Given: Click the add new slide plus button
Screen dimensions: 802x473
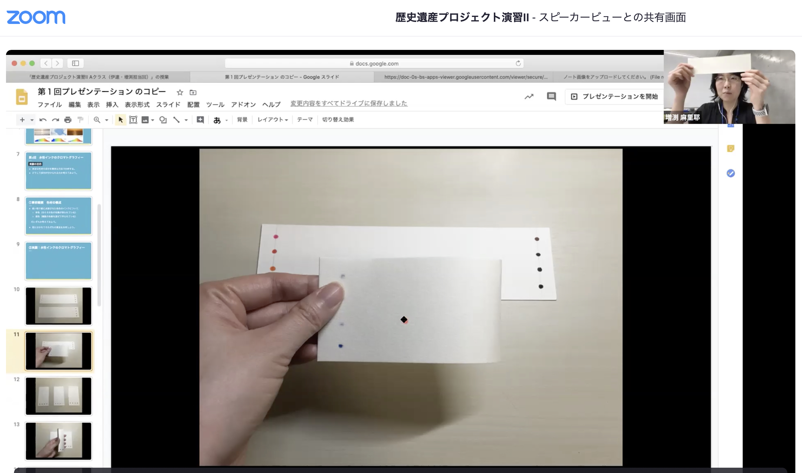Looking at the screenshot, I should pos(22,120).
